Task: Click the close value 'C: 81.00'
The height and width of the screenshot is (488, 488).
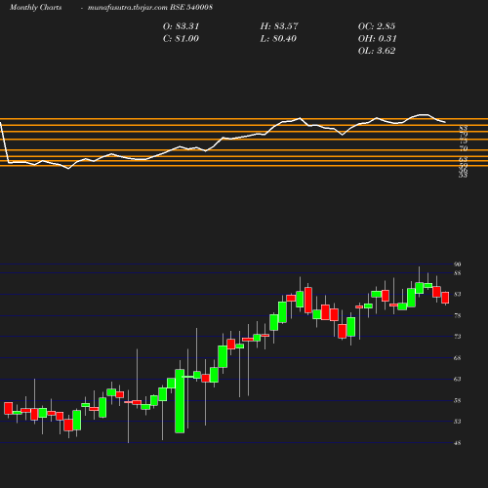Action: click(181, 39)
